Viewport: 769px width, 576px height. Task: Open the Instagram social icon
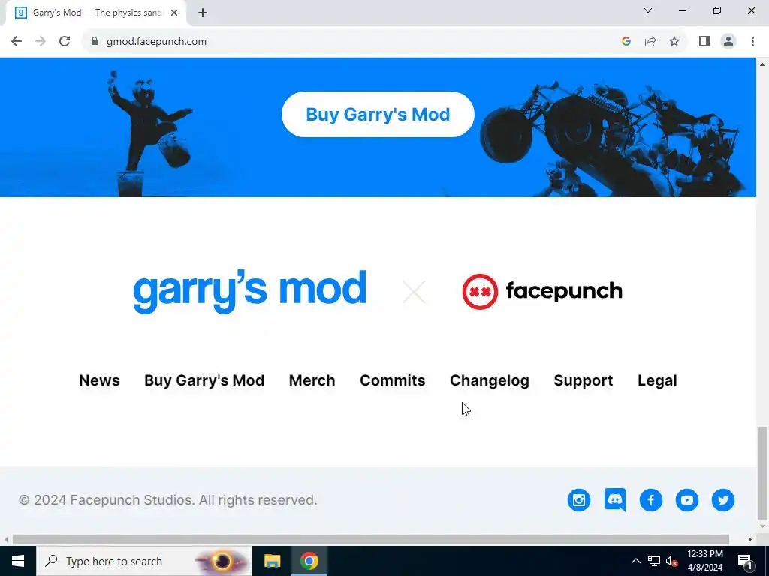click(579, 500)
